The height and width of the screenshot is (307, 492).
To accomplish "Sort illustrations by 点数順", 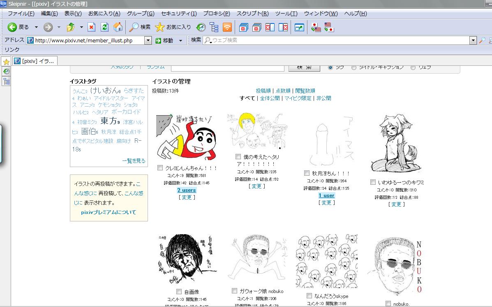I will tap(283, 91).
